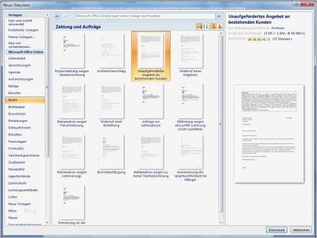Select the Handzettel category
The width and height of the screenshot is (317, 238).
(x=16, y=169)
